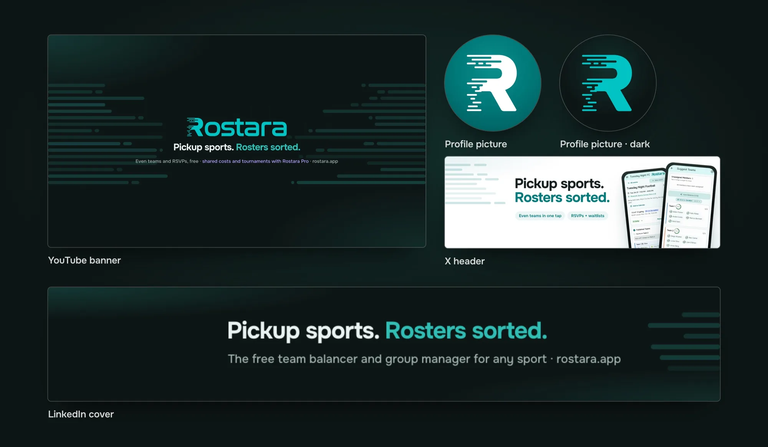Click the Rostara logo on the left phone screen
The width and height of the screenshot is (768, 447).
(x=658, y=174)
